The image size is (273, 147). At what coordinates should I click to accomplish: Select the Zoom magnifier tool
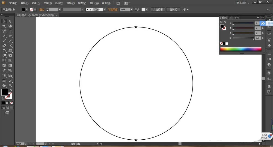10,85
